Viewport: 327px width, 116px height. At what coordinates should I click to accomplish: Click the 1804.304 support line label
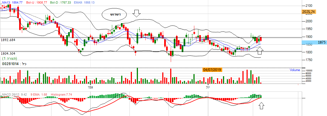(x=8, y=54)
